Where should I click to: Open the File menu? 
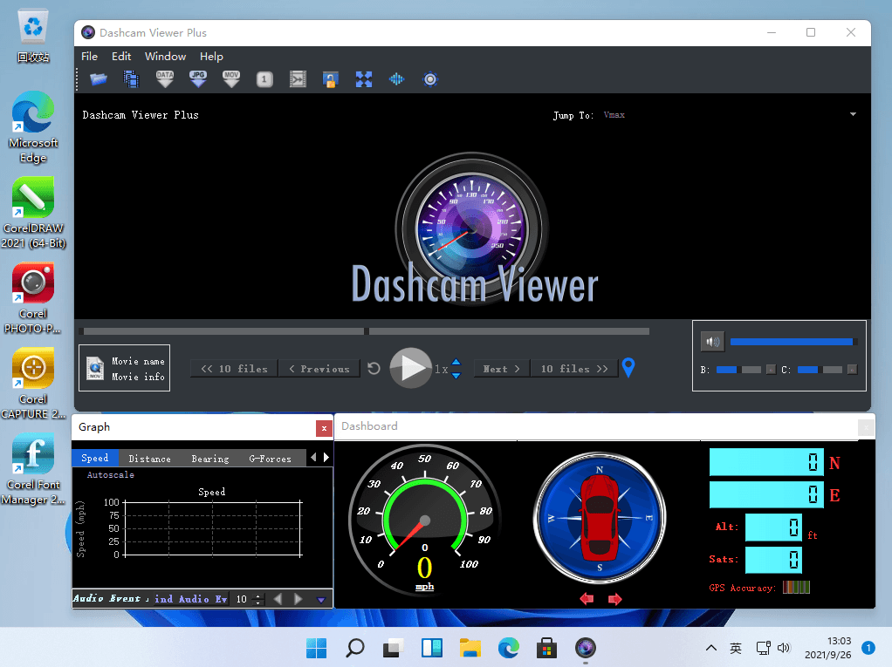(x=89, y=57)
